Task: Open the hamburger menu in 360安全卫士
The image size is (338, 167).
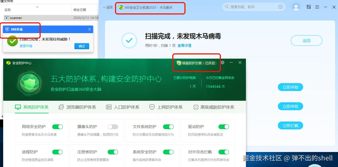Action: coord(317,7)
